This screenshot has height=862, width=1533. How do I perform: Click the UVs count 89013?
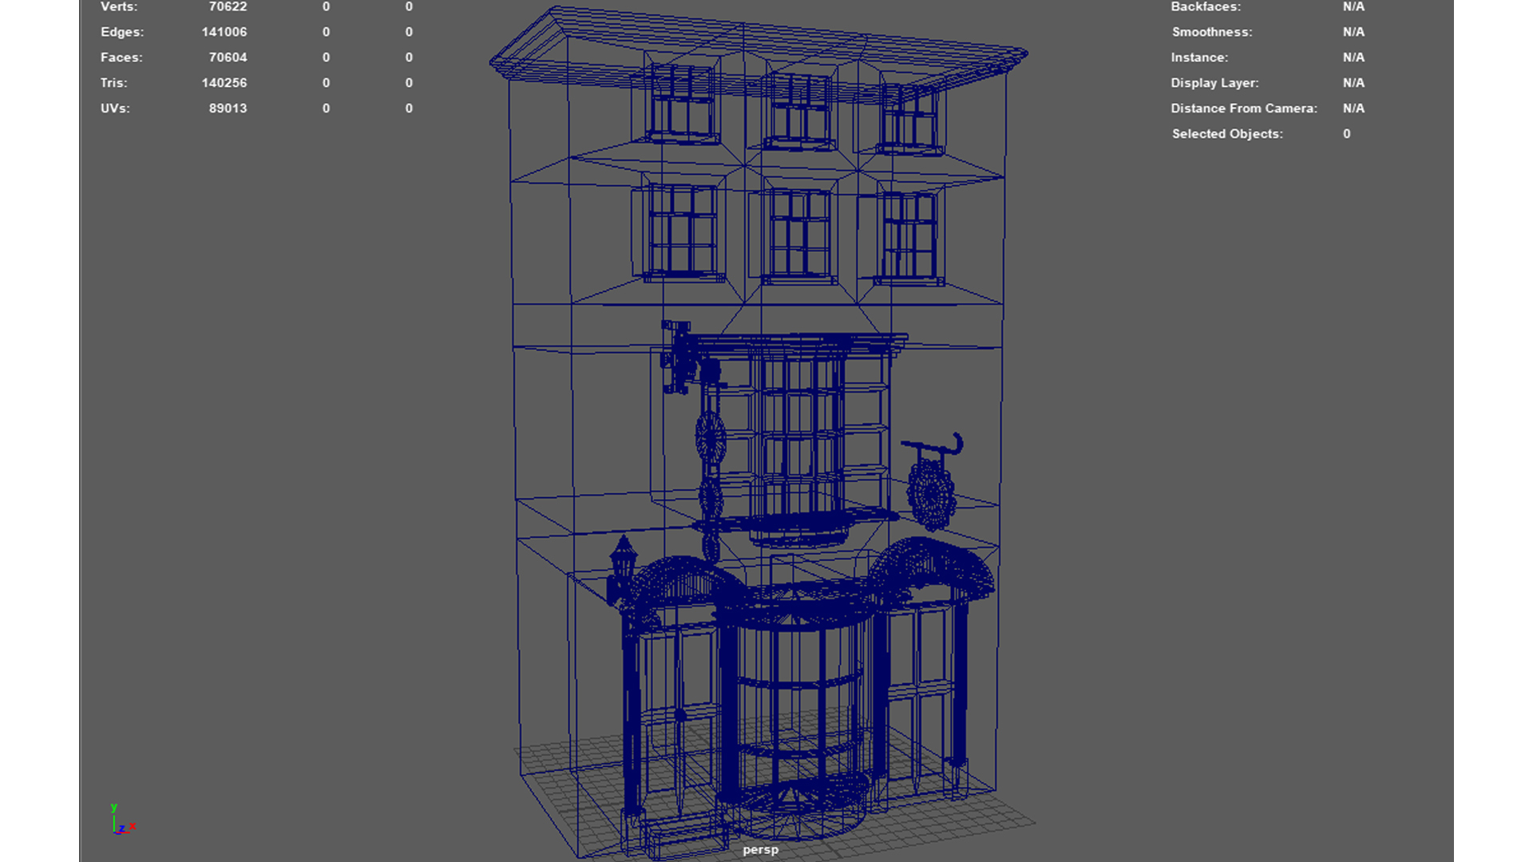tap(228, 109)
